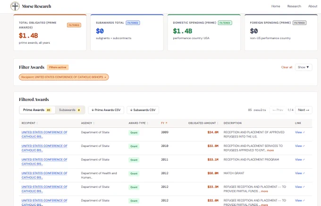Switch to the Subawards tab
Viewport: 321px width, 206px height.
click(69, 110)
